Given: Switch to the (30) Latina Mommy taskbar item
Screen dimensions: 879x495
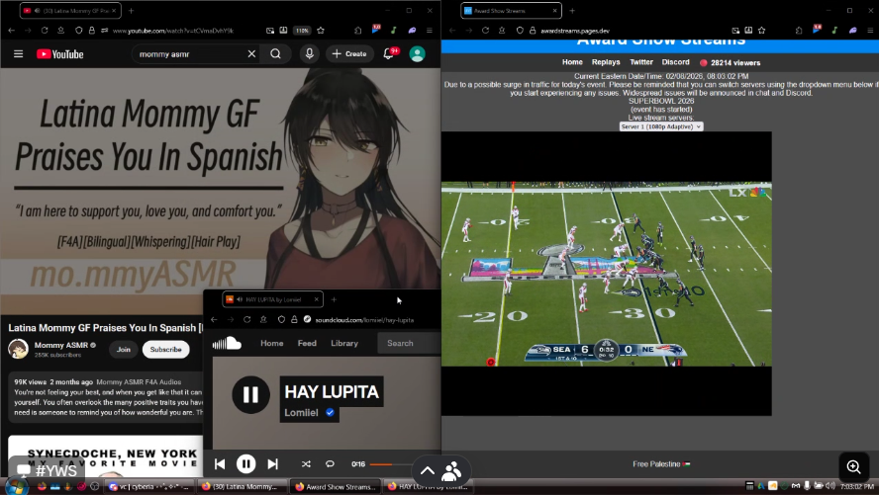Looking at the screenshot, I should [243, 487].
